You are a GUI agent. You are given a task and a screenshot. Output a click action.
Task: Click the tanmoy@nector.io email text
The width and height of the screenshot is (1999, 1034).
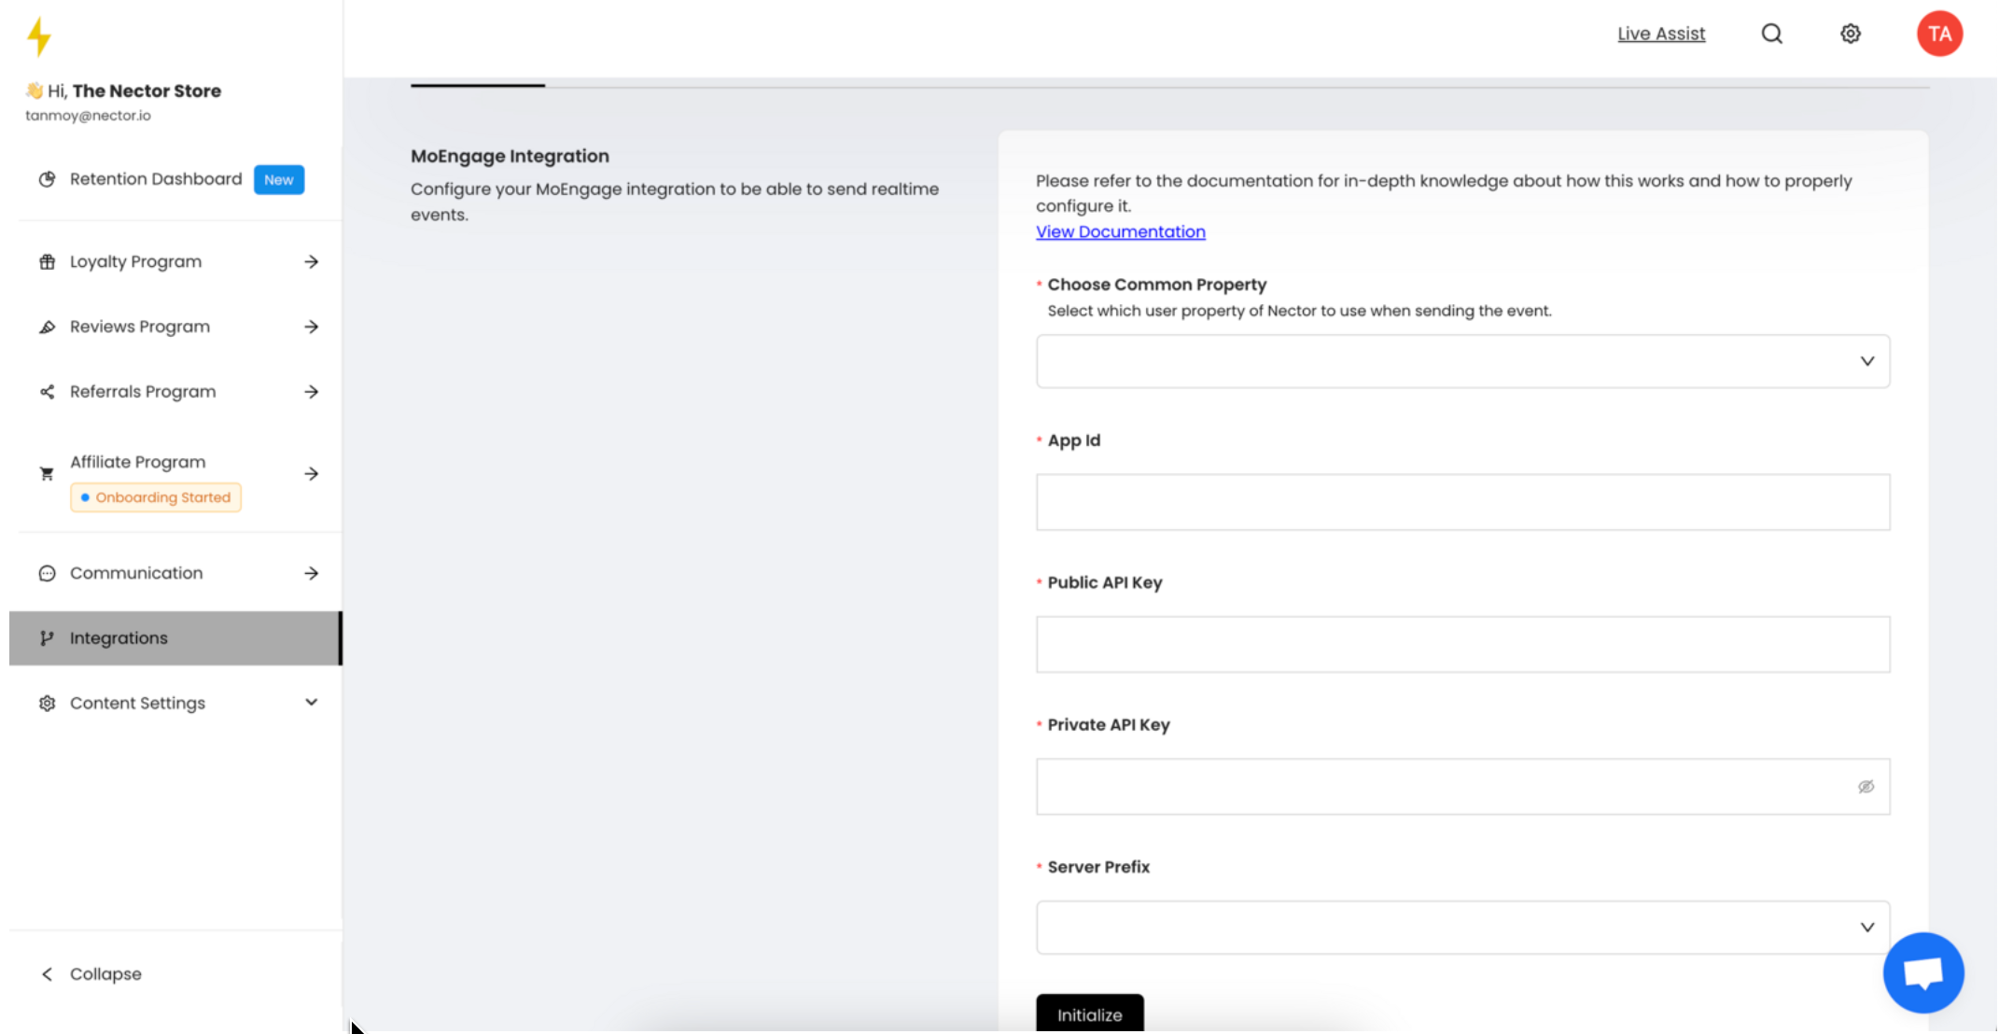[x=88, y=116]
